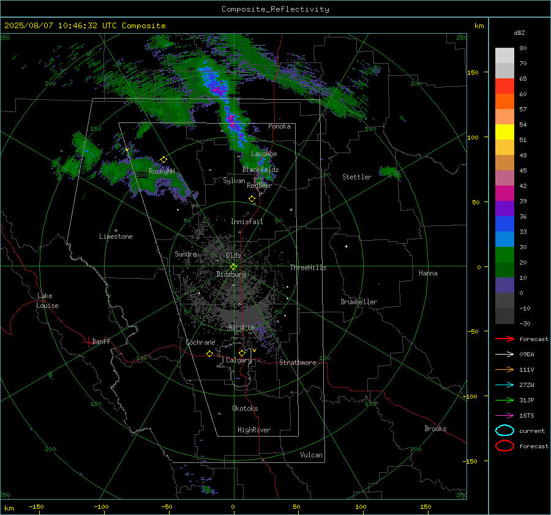Click the yellow radar-center diamond near Didsbury

[233, 267]
